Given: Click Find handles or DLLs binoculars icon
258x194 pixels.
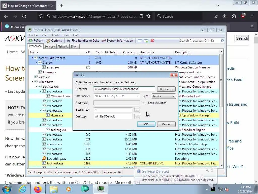Looking at the screenshot, I should [69, 41].
